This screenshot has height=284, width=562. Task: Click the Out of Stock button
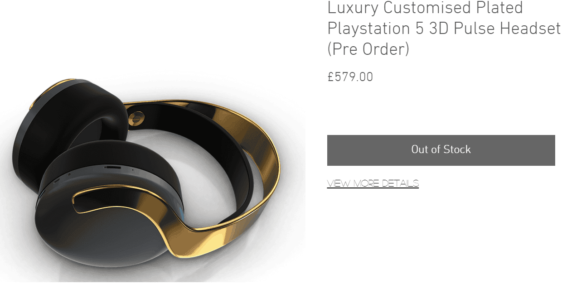coord(441,150)
